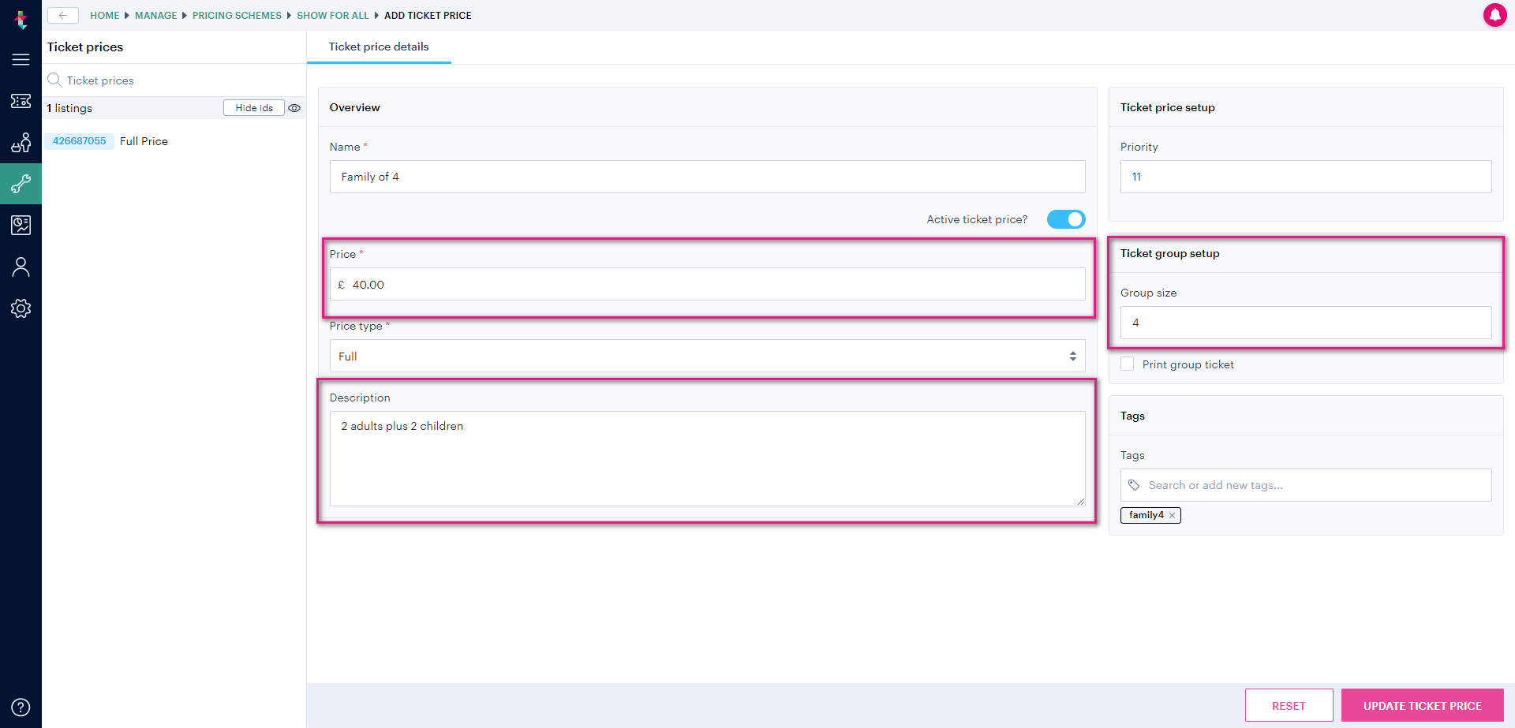Image resolution: width=1515 pixels, height=728 pixels.
Task: Click the back arrow button
Action: (63, 15)
